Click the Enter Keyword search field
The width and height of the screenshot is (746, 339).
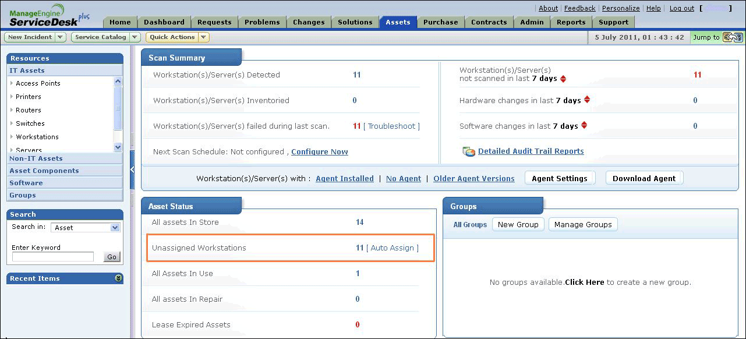[x=52, y=257]
